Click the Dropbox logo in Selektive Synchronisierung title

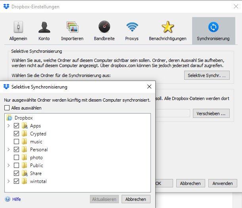point(6,87)
